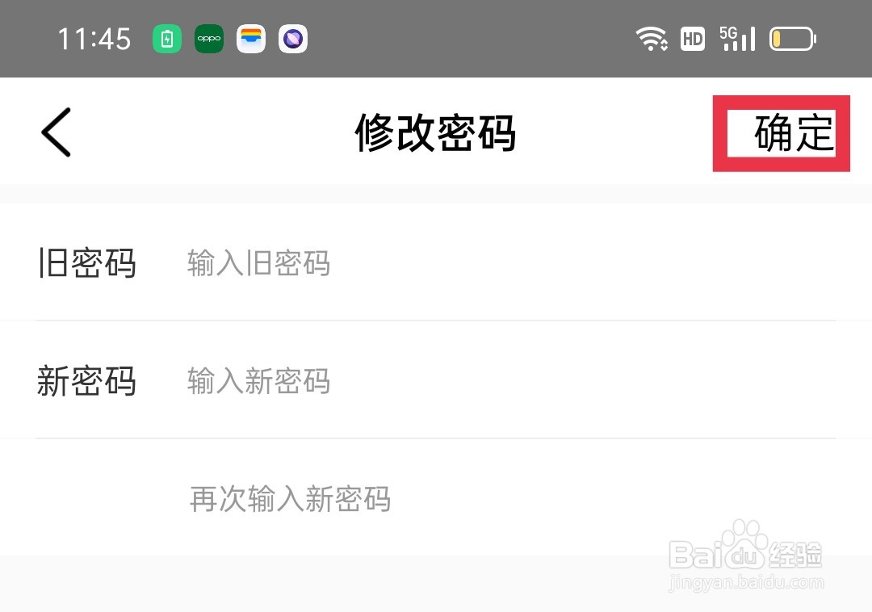Tap the battery level indicator
The width and height of the screenshot is (872, 612).
click(x=793, y=39)
